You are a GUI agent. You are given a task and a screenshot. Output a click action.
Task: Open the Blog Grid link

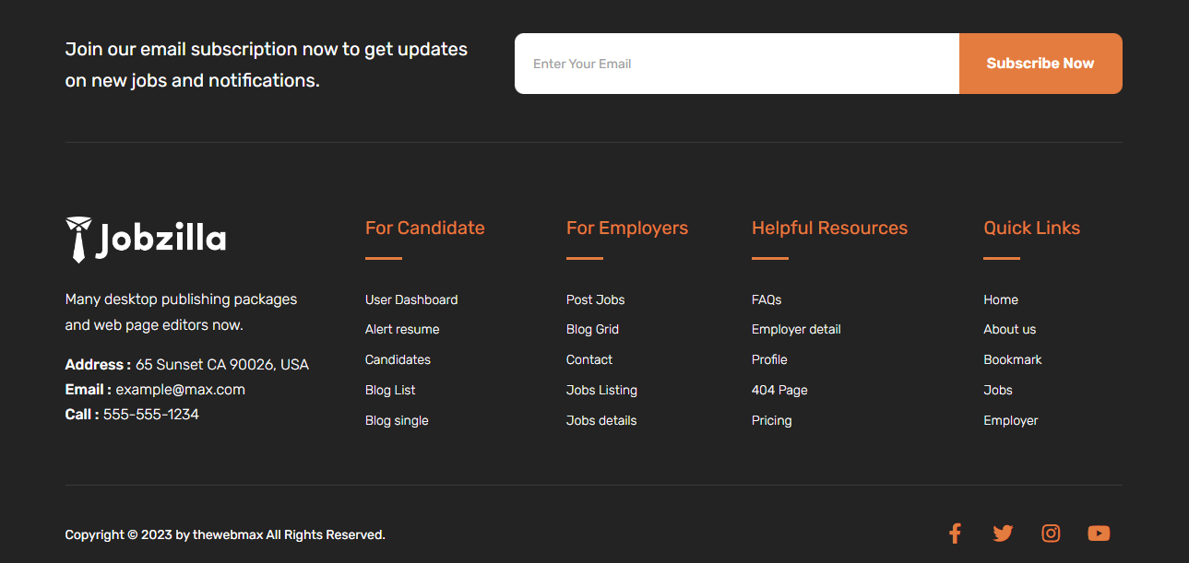(x=592, y=329)
